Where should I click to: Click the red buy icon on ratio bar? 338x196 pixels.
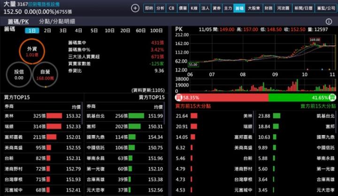click(x=178, y=98)
